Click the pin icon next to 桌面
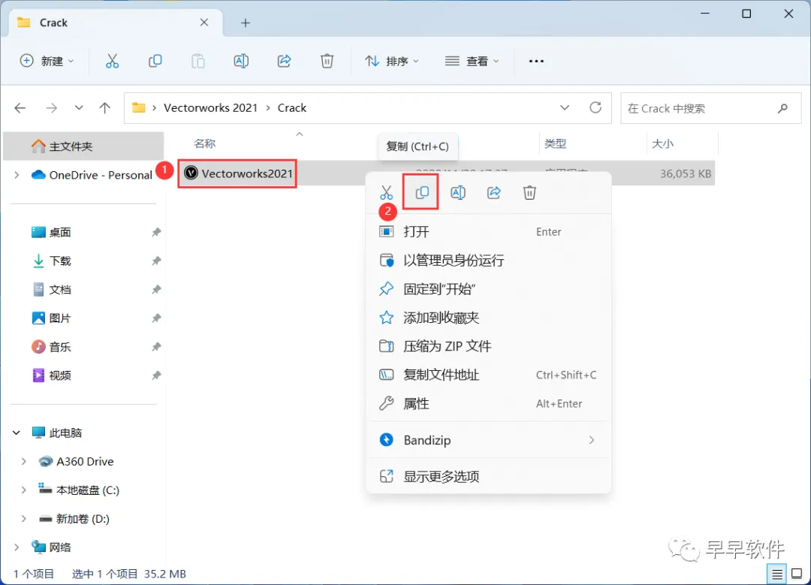 coord(156,232)
